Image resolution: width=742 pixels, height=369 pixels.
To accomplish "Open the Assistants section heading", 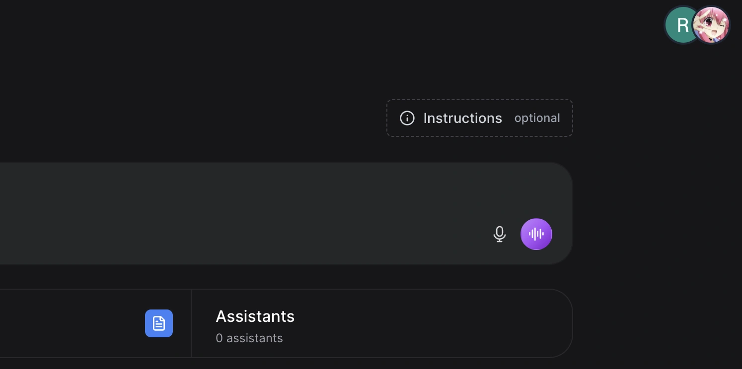I will click(255, 316).
